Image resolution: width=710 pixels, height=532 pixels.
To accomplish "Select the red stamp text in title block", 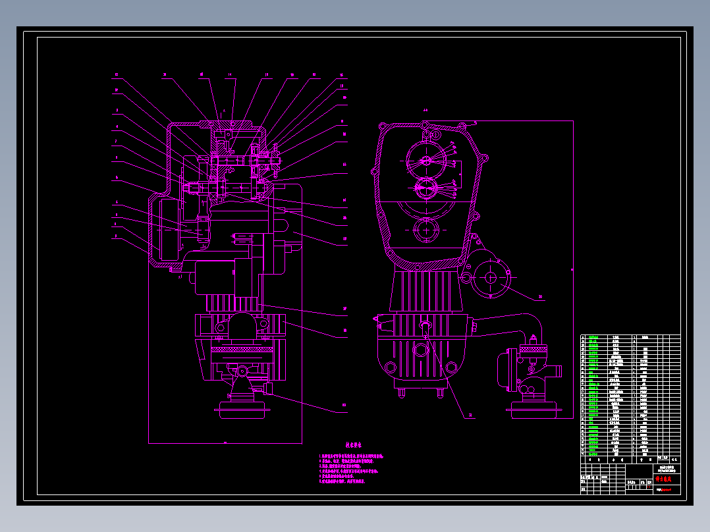I will pos(663,479).
